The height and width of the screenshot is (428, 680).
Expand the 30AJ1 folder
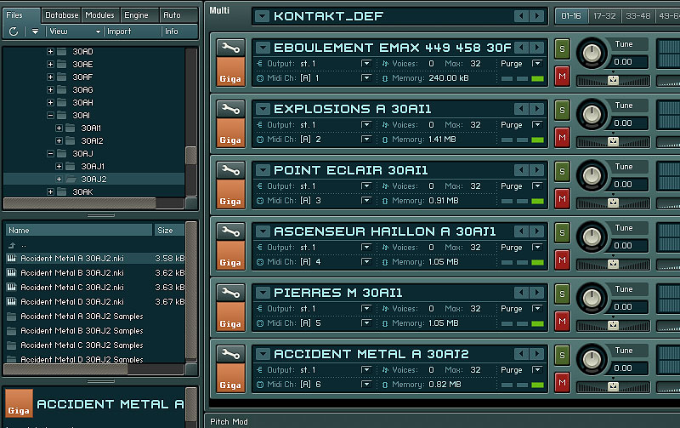click(x=59, y=166)
